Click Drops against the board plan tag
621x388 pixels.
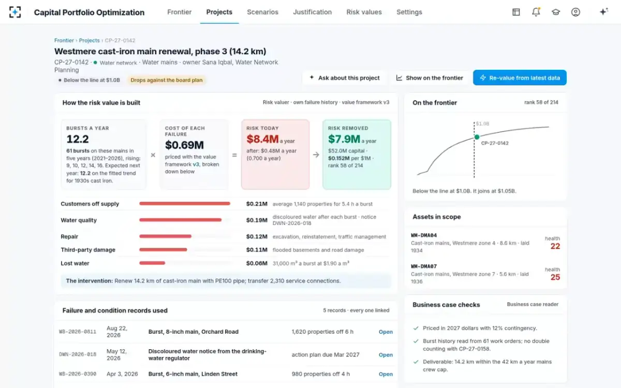point(167,80)
